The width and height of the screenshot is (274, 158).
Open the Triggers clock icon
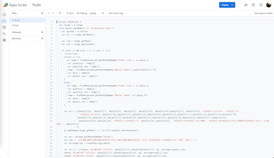pos(4,27)
